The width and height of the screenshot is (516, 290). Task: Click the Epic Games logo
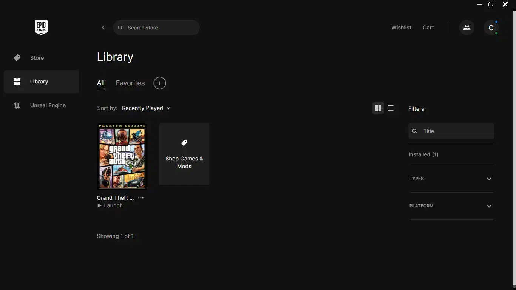tap(41, 27)
